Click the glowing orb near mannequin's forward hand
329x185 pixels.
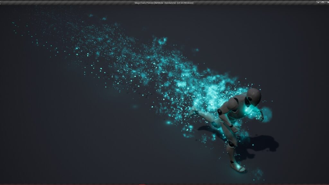point(266,114)
